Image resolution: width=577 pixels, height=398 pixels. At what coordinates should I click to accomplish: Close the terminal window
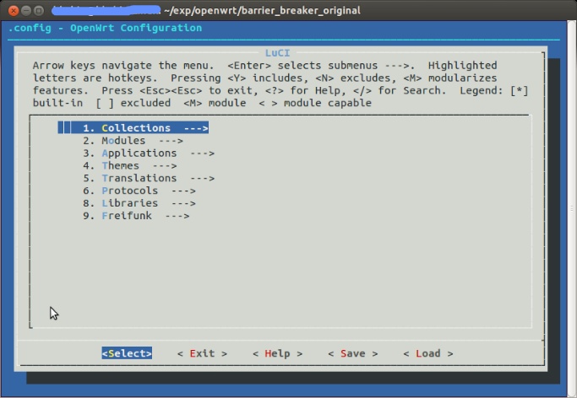pos(14,11)
